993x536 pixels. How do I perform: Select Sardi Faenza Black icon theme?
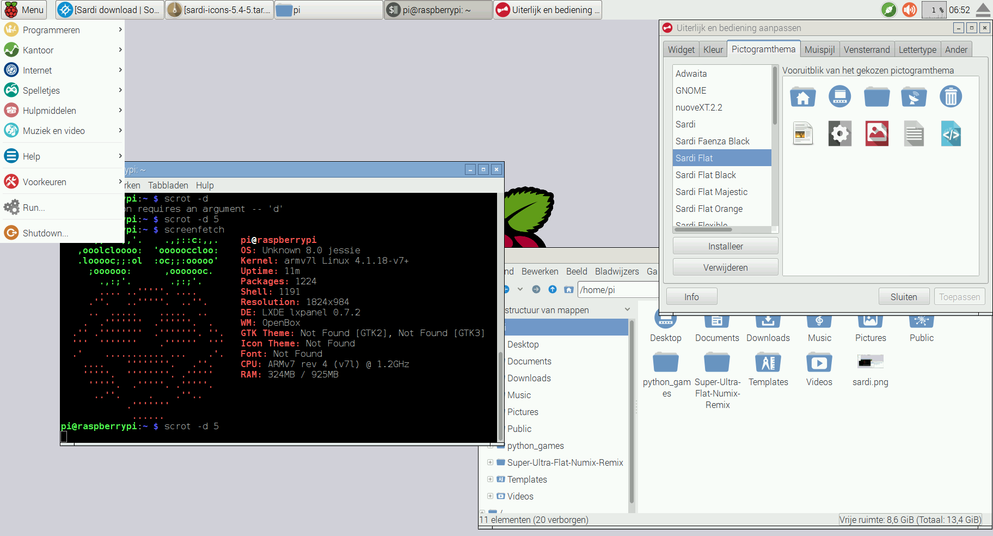pyautogui.click(x=722, y=141)
